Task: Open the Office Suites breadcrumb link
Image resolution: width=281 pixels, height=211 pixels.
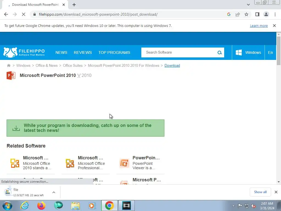Action: click(x=72, y=65)
